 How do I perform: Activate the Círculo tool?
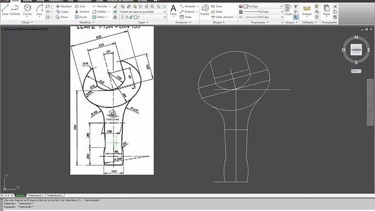tap(28, 10)
